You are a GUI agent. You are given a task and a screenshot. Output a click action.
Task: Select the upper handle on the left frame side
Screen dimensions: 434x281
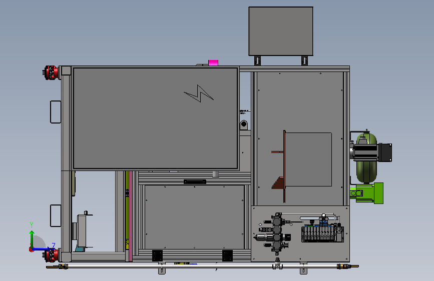pos(56,112)
